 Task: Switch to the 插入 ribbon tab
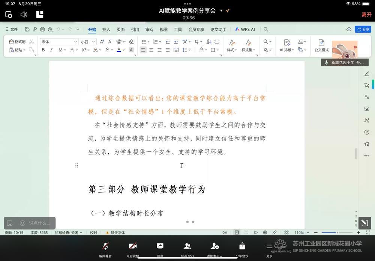pyautogui.click(x=106, y=29)
